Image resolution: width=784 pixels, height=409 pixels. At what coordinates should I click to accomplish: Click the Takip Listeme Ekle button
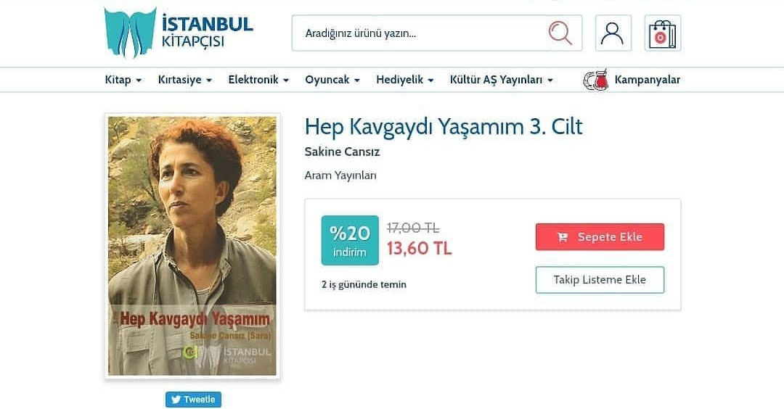(x=600, y=280)
